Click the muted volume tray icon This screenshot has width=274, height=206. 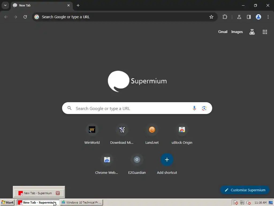pyautogui.click(x=248, y=203)
